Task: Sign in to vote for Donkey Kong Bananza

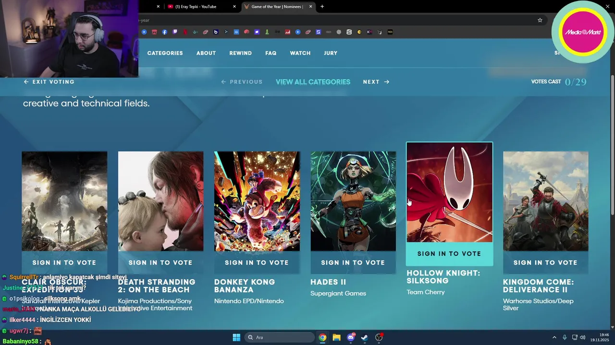Action: [257, 263]
